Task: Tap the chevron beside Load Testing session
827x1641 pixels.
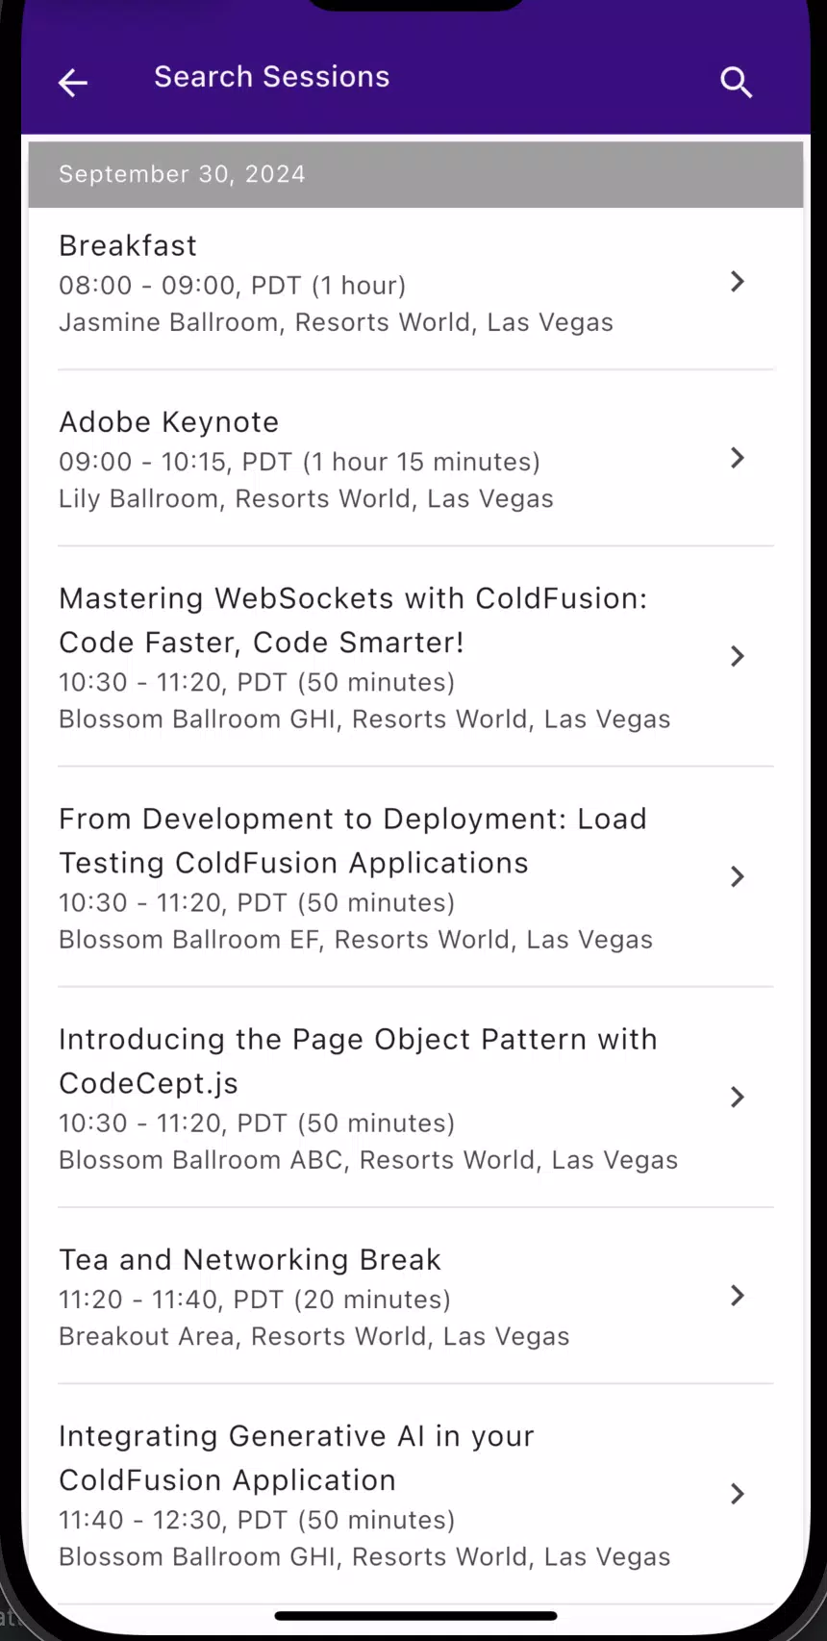Action: tap(737, 876)
